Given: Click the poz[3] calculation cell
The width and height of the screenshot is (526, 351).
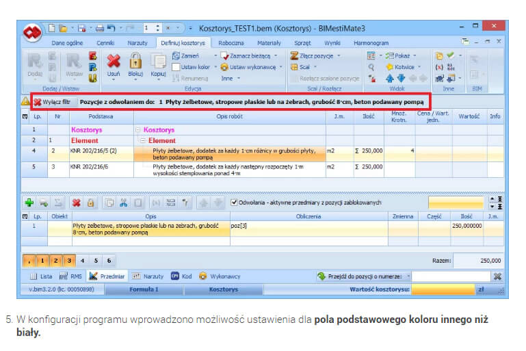Looking at the screenshot, I should [x=309, y=229].
